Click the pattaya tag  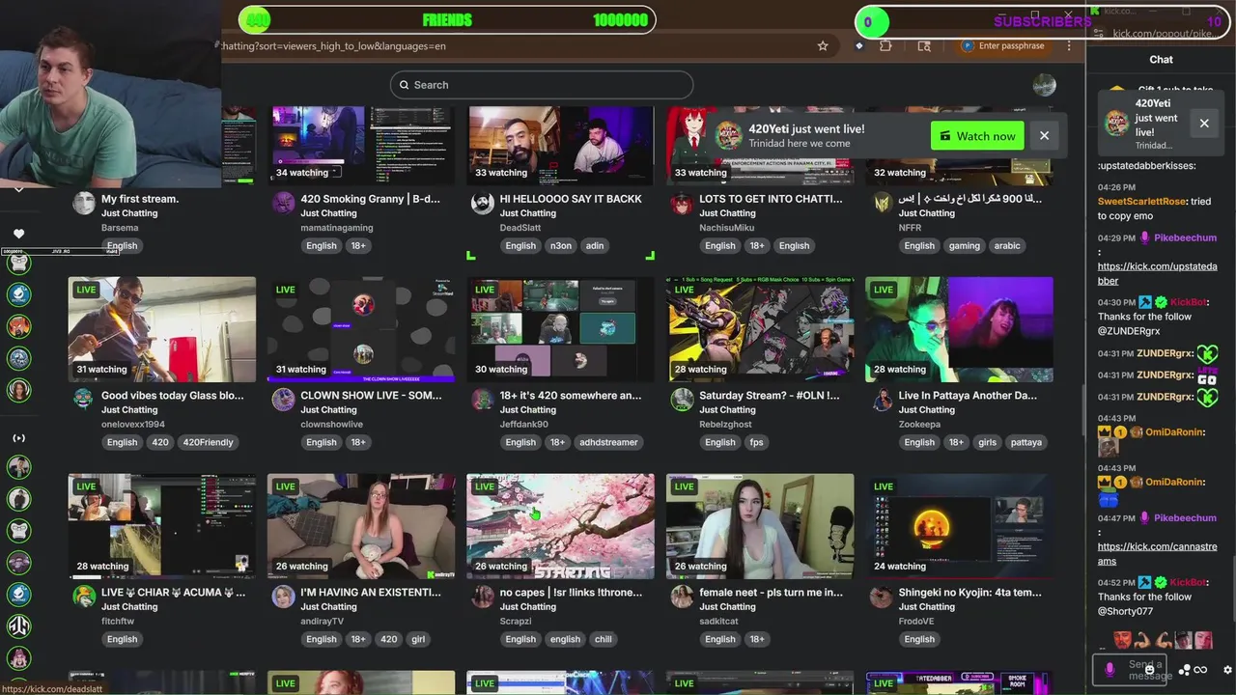pyautogui.click(x=1025, y=442)
